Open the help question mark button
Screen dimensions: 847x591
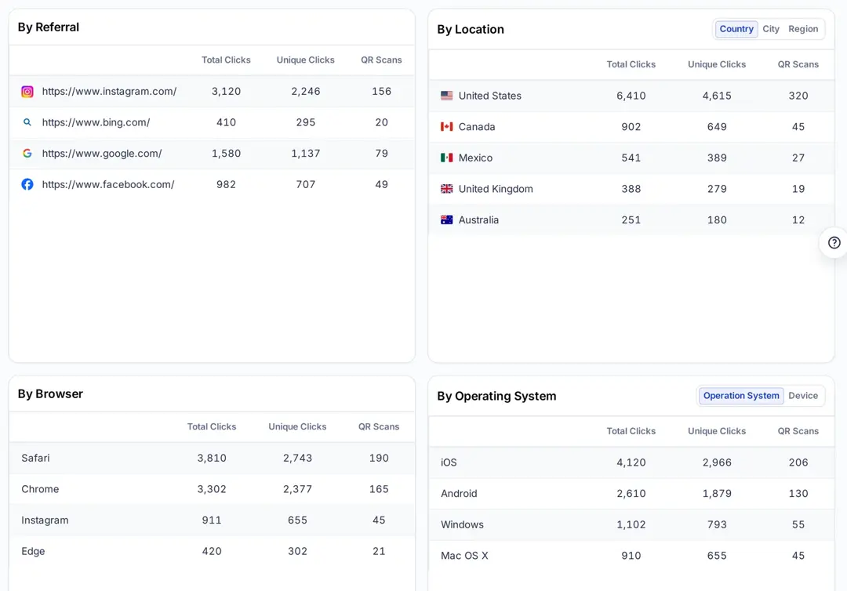click(x=834, y=243)
